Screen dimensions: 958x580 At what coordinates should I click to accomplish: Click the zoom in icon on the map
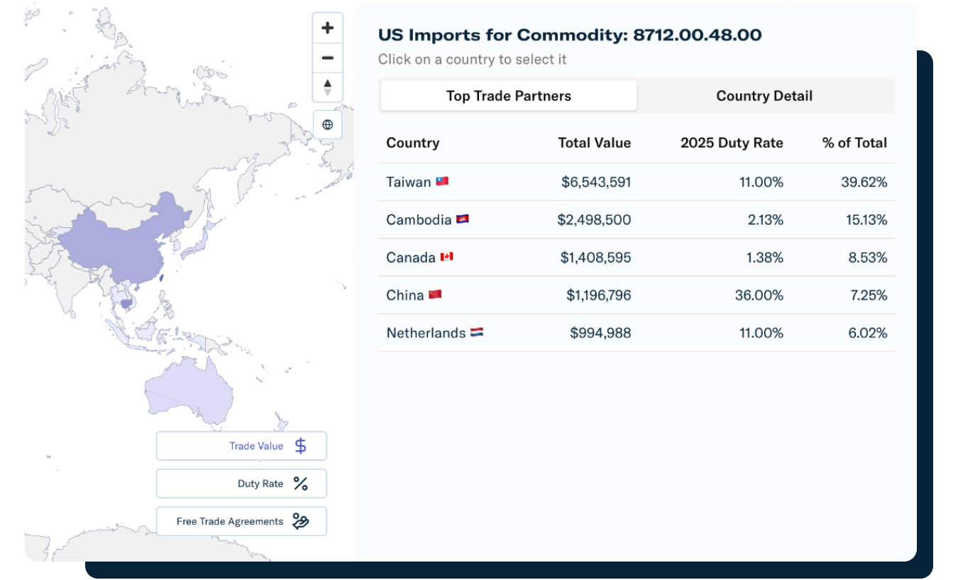[327, 27]
